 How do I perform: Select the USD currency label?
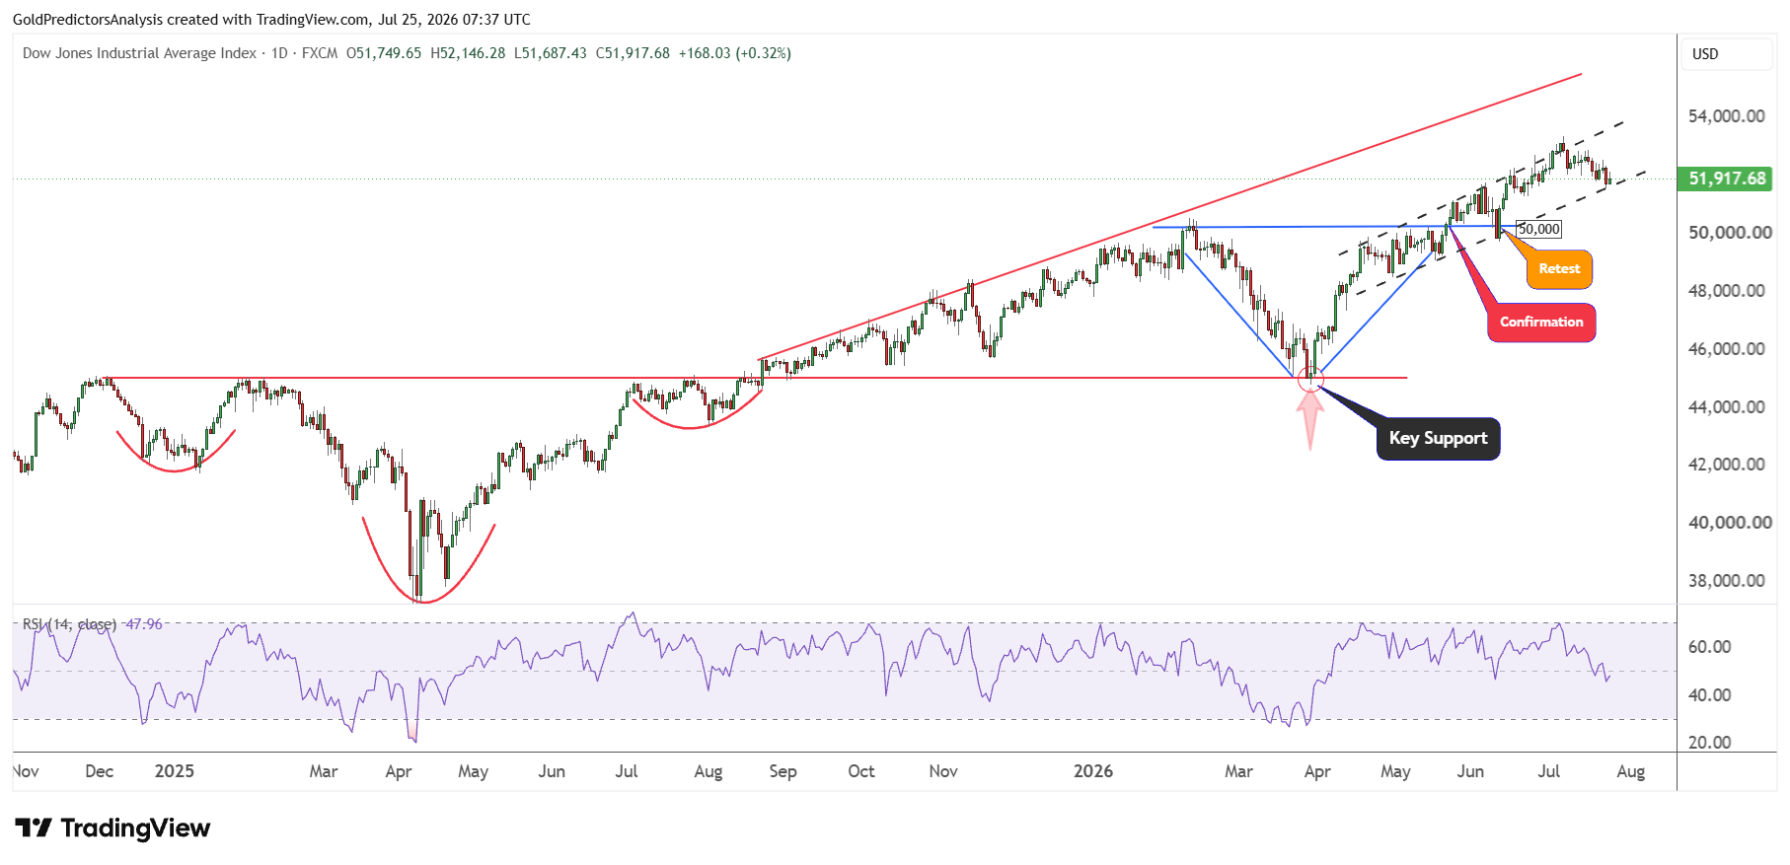pos(1705,54)
